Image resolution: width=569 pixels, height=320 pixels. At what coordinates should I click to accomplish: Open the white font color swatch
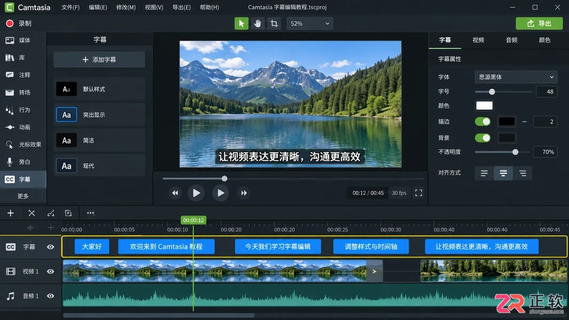pyautogui.click(x=484, y=106)
